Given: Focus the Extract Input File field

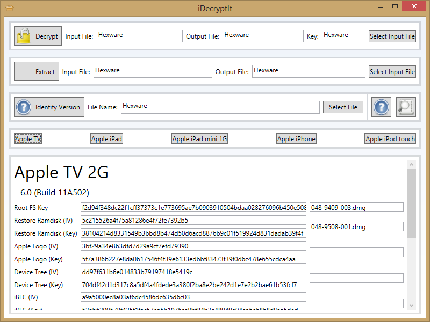Looking at the screenshot, I should pos(153,71).
